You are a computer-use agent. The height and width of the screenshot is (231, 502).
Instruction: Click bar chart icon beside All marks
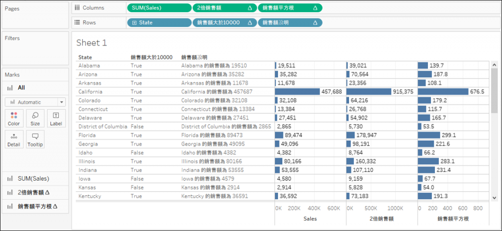pyautogui.click(x=10, y=88)
